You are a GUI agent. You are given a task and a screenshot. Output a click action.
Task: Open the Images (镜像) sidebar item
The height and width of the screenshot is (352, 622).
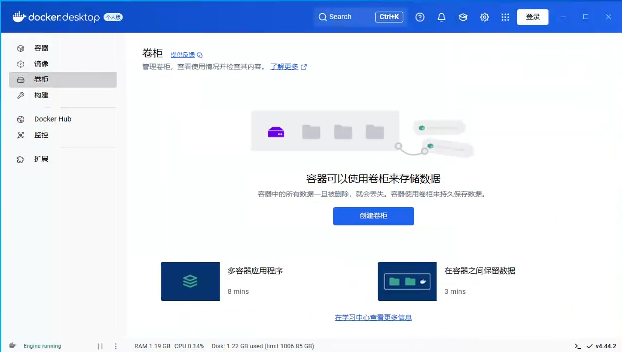pyautogui.click(x=63, y=64)
